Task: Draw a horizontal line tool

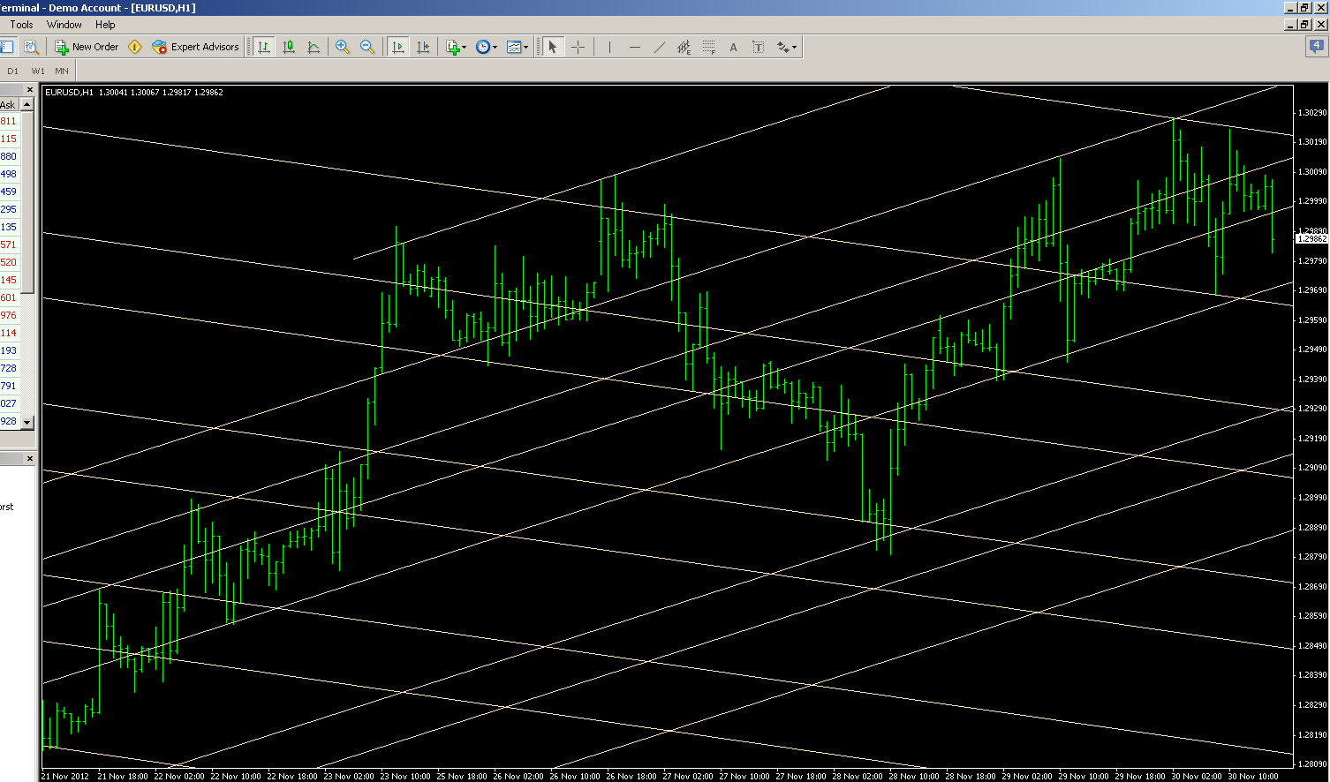Action: [634, 47]
